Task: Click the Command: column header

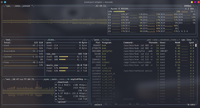Action: click(128, 43)
